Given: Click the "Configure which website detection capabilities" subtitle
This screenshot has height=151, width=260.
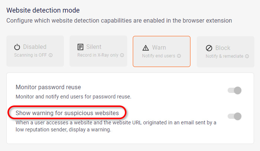Looking at the screenshot, I should point(119,20).
